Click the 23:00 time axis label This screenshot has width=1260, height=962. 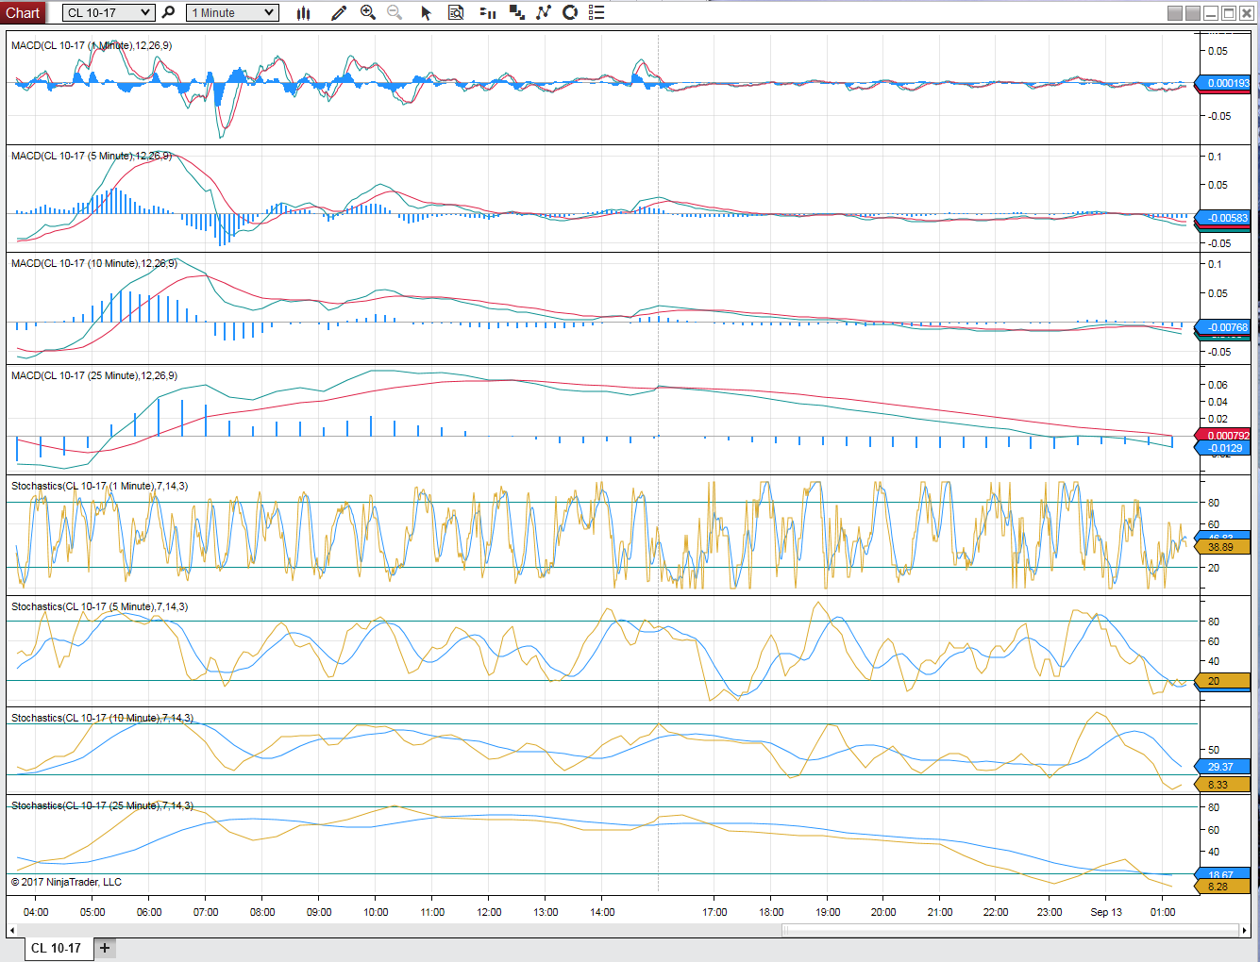coord(1050,912)
